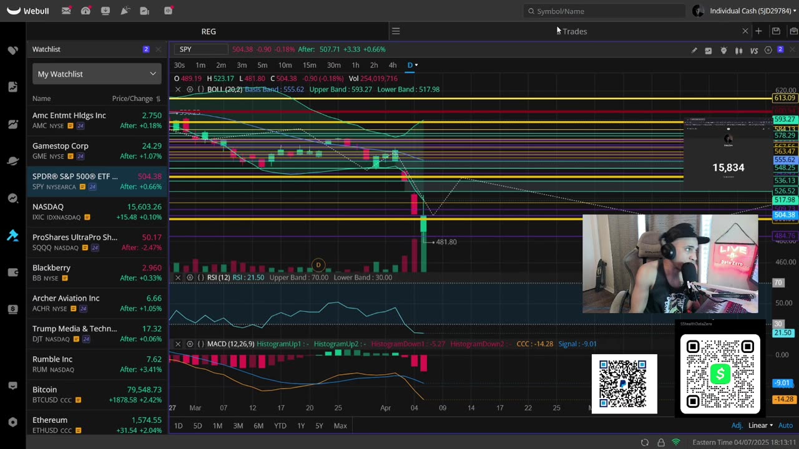799x449 pixels.
Task: Open the screener magnifier icon in left sidebar
Action: [12, 198]
